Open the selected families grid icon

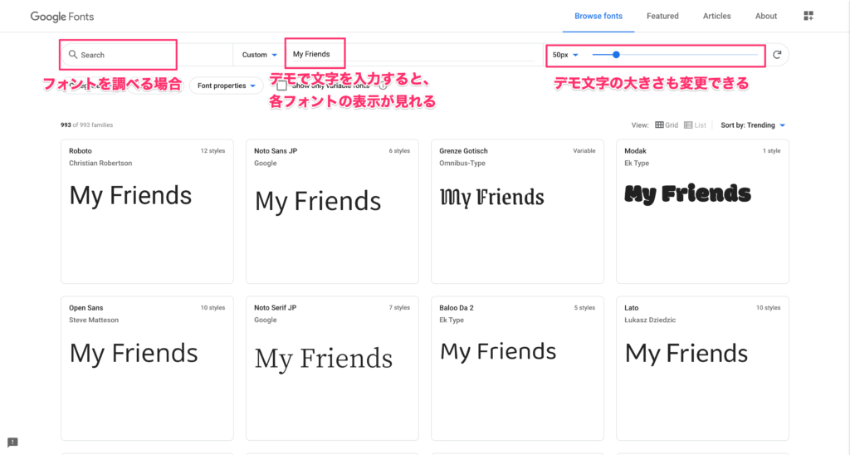point(809,16)
